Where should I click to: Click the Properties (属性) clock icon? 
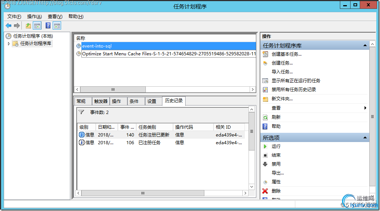[x=265, y=182]
